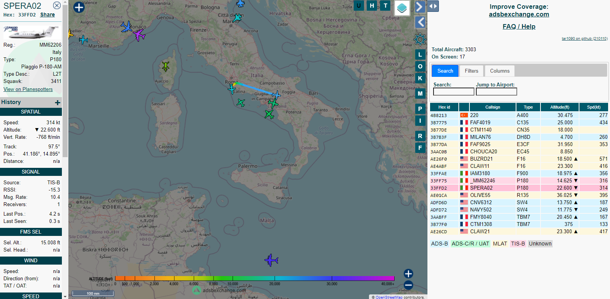Toggle the K map option button
This screenshot has height=299, width=610.
(x=420, y=78)
